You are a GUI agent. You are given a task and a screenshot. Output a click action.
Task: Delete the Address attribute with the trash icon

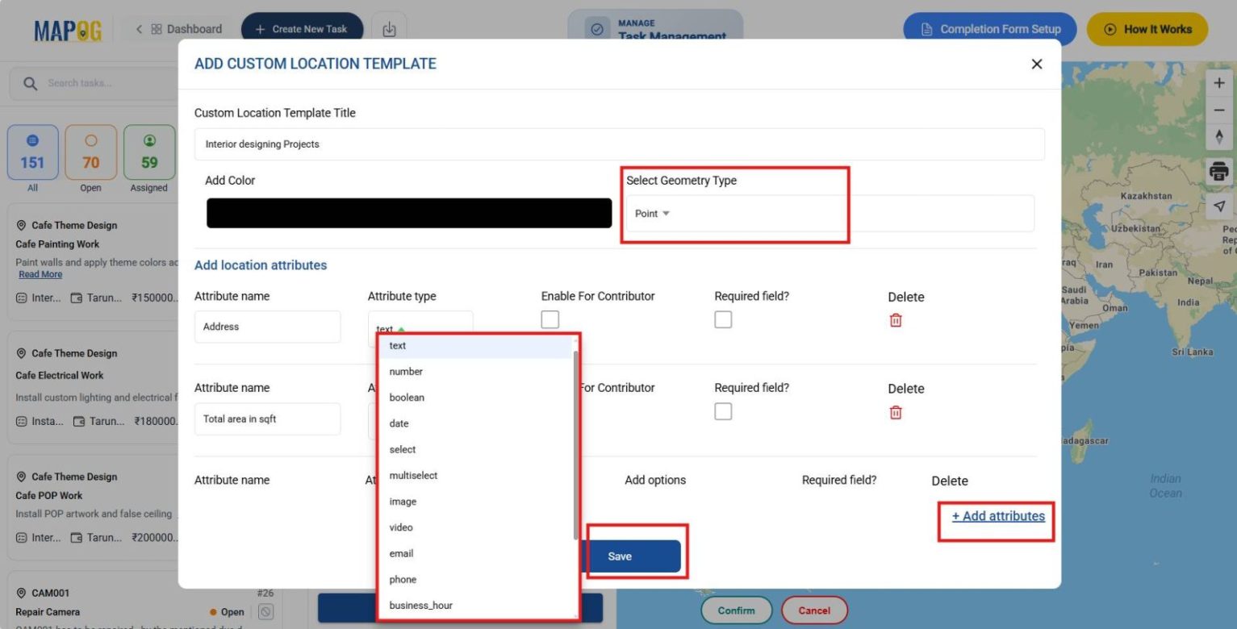tap(895, 320)
